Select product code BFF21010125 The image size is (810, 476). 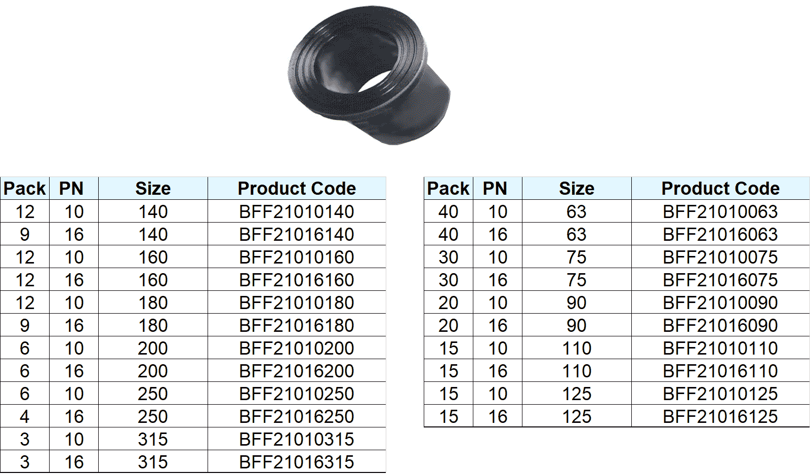tap(720, 394)
